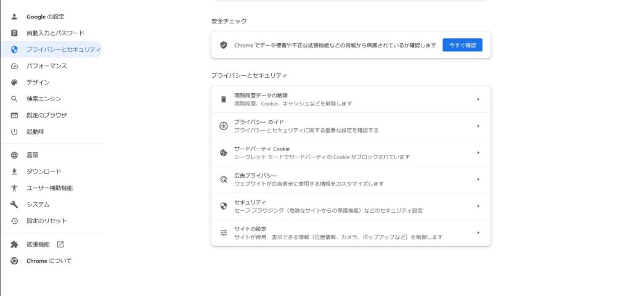Click the shield icon in the セキュリティ row
The width and height of the screenshot is (631, 296).
(224, 206)
